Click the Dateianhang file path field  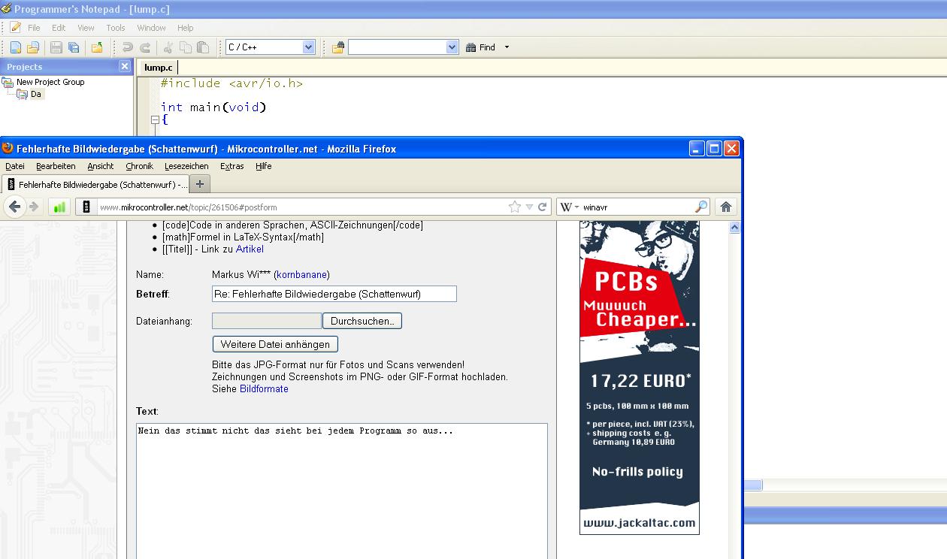coord(267,321)
